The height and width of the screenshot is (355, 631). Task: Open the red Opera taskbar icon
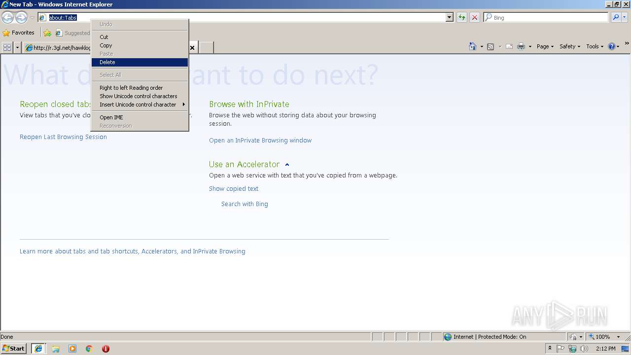click(x=105, y=349)
